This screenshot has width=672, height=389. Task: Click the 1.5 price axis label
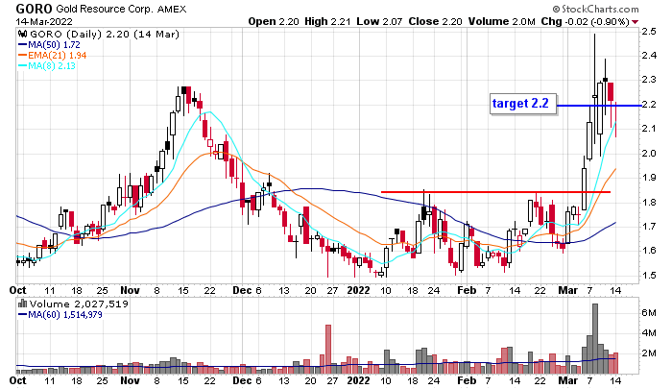649,276
